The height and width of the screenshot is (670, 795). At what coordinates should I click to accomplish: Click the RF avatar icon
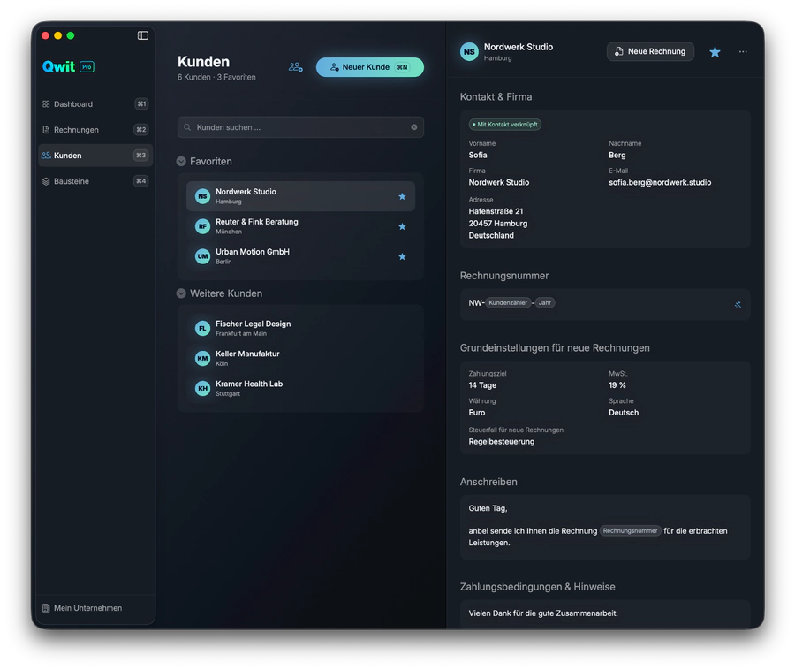pos(203,226)
